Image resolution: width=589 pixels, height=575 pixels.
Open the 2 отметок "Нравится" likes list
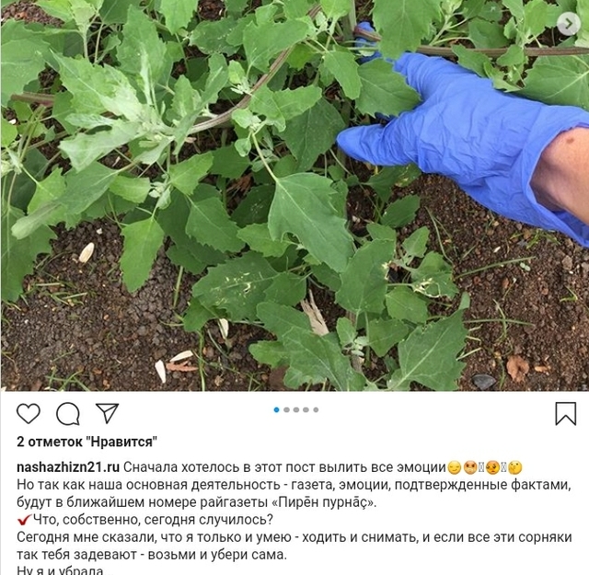pos(87,442)
